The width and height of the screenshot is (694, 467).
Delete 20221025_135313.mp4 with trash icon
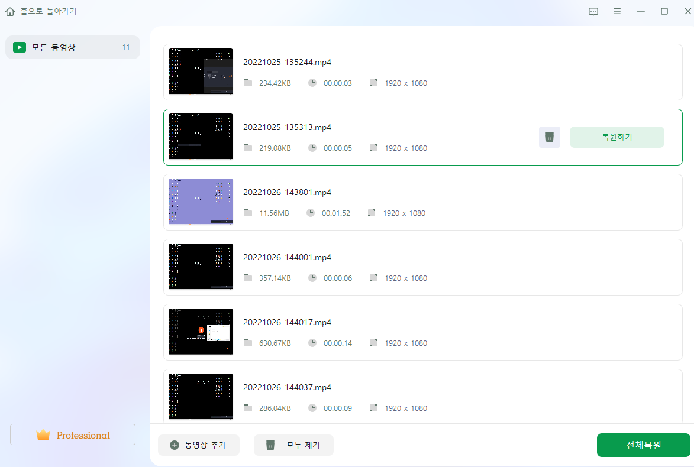point(549,137)
